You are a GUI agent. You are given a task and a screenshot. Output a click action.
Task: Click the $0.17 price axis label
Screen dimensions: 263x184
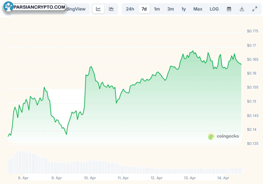click(x=252, y=45)
